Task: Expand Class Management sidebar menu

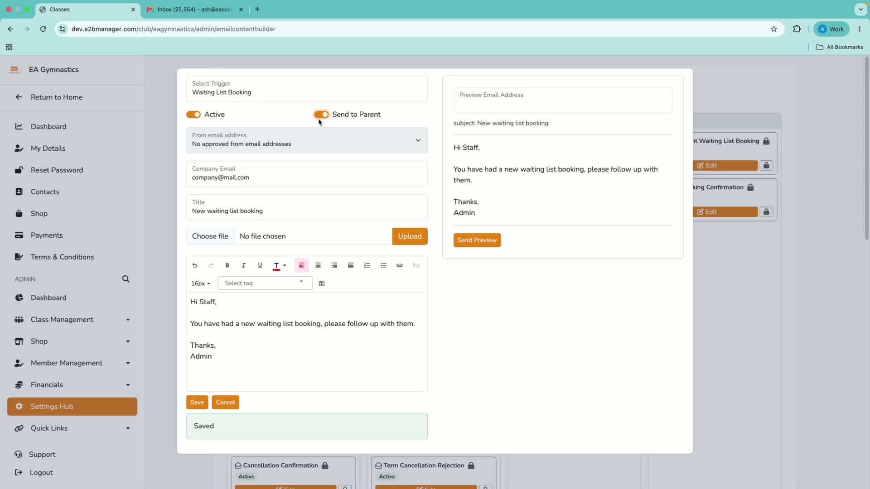Action: [x=72, y=320]
